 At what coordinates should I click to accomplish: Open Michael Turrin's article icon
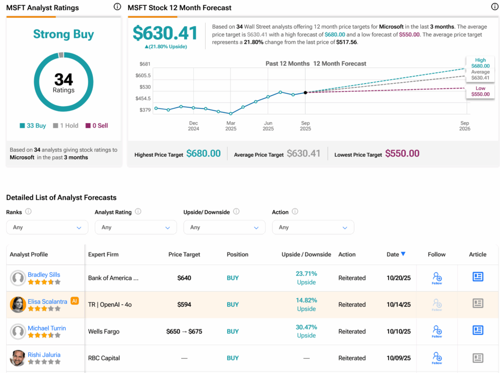[x=478, y=331]
